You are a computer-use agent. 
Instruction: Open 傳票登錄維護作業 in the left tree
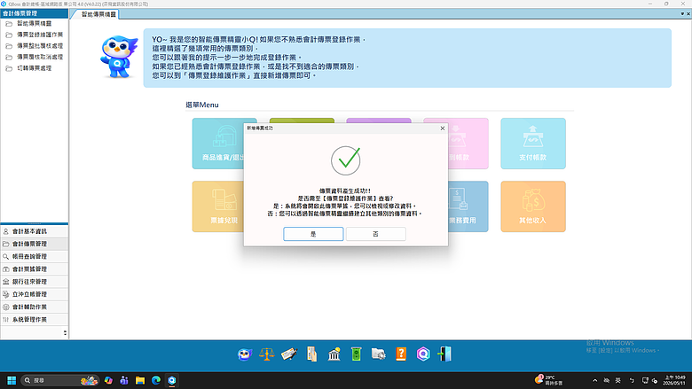[x=40, y=35]
